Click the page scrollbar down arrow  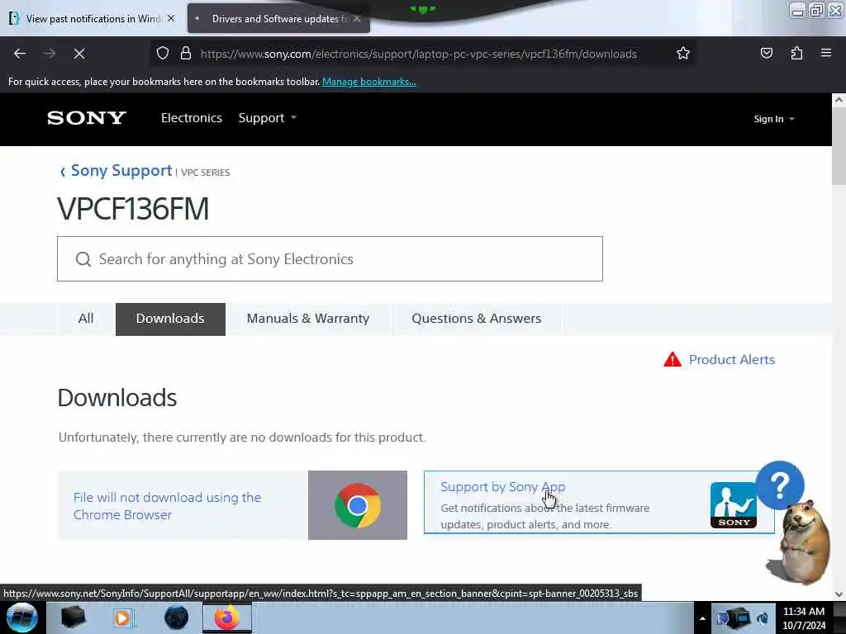(839, 594)
